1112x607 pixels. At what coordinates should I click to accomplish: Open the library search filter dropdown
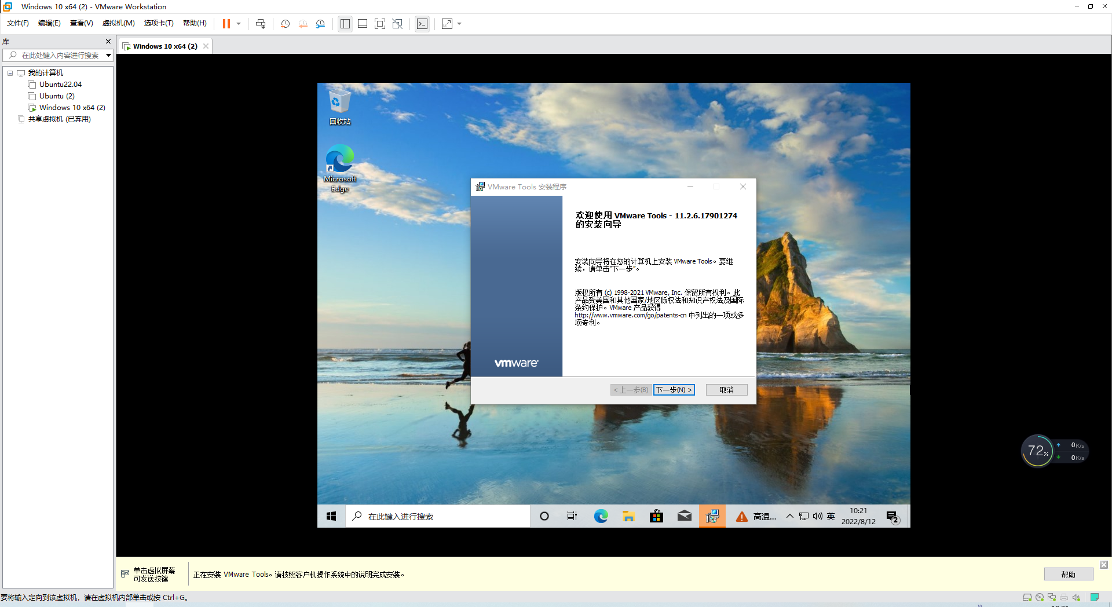coord(108,56)
